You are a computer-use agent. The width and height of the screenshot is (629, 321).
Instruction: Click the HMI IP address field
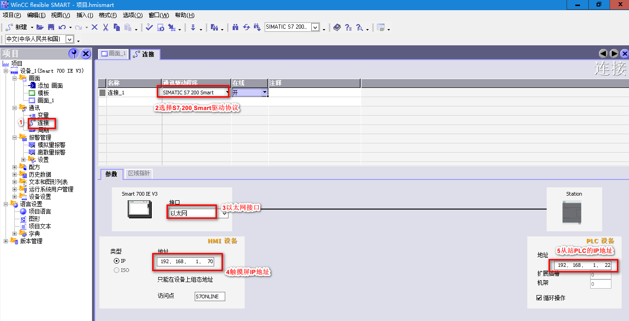click(186, 262)
